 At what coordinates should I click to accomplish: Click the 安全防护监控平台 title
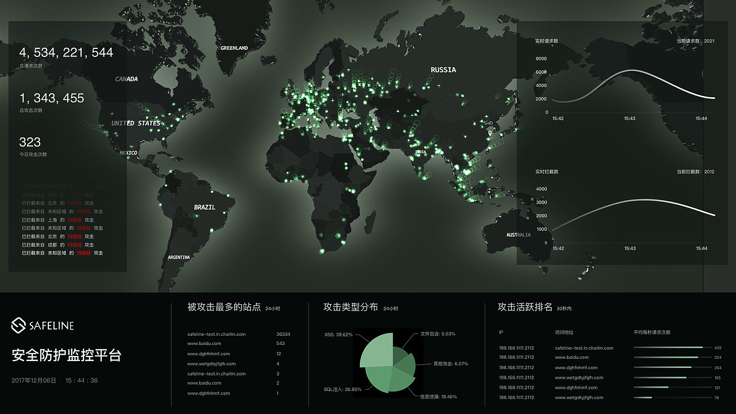67,355
